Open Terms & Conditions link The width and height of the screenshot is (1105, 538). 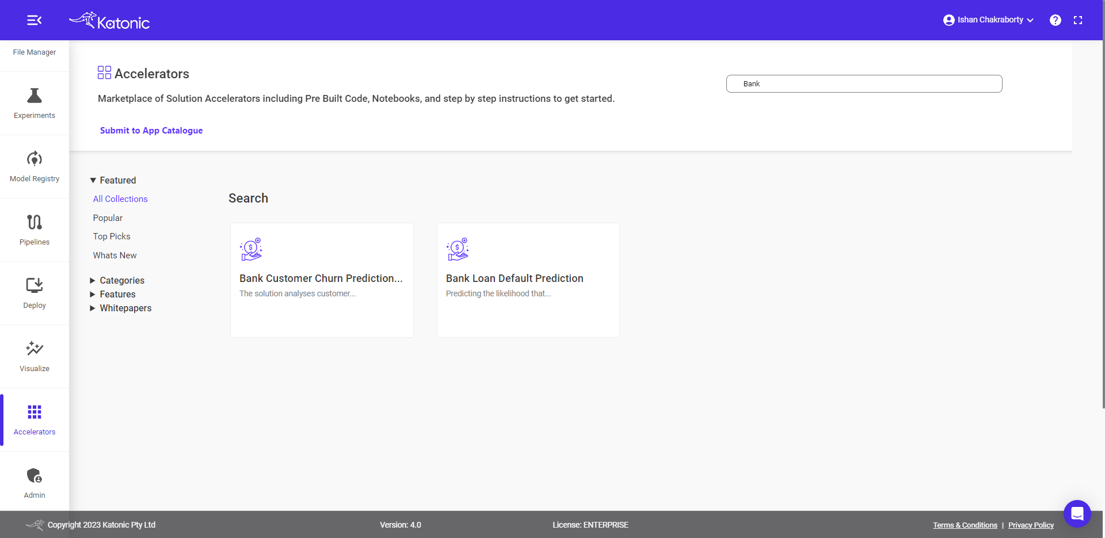coord(965,525)
